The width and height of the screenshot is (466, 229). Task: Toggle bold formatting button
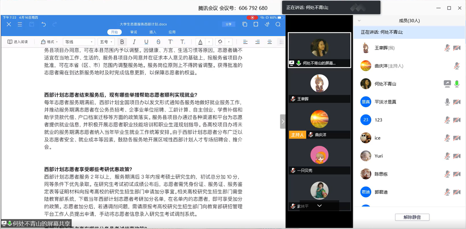click(122, 42)
